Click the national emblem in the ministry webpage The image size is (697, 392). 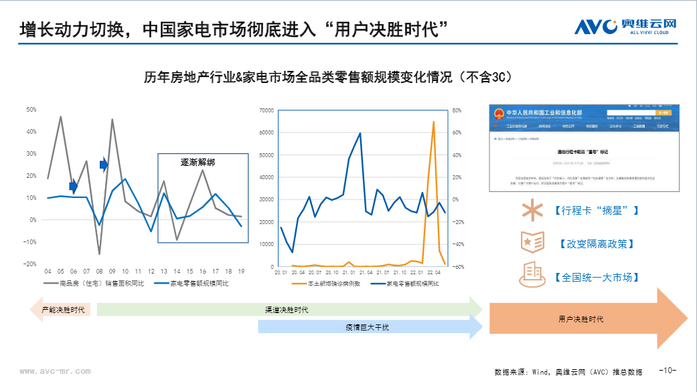pyautogui.click(x=498, y=114)
